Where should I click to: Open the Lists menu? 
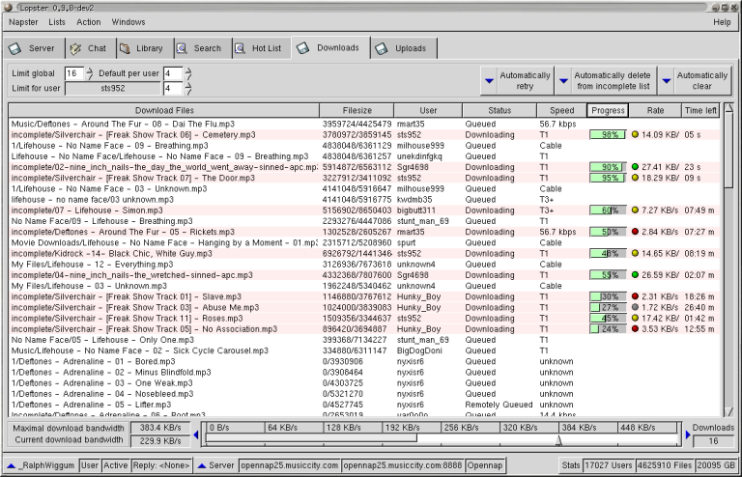point(57,22)
